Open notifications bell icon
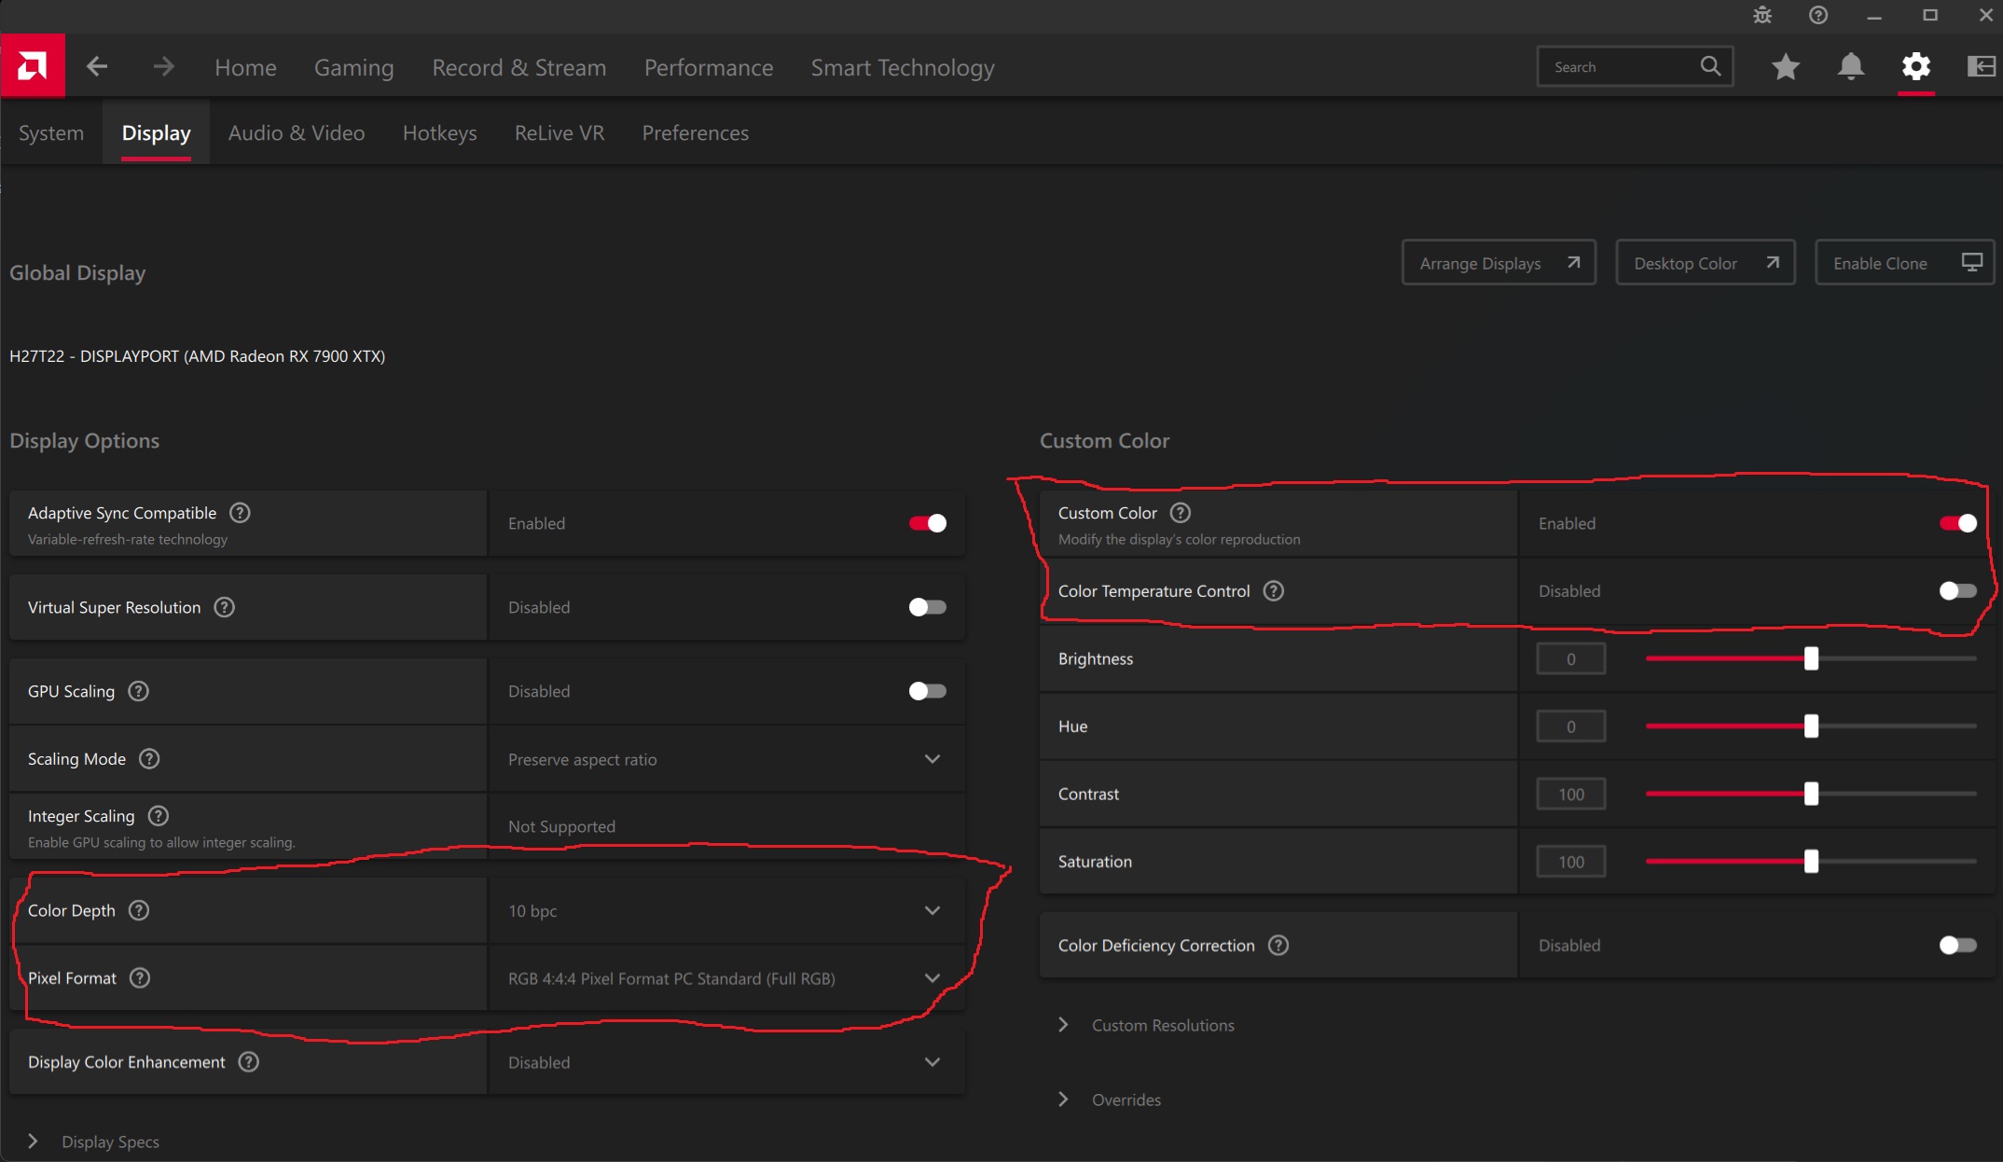 click(1851, 66)
